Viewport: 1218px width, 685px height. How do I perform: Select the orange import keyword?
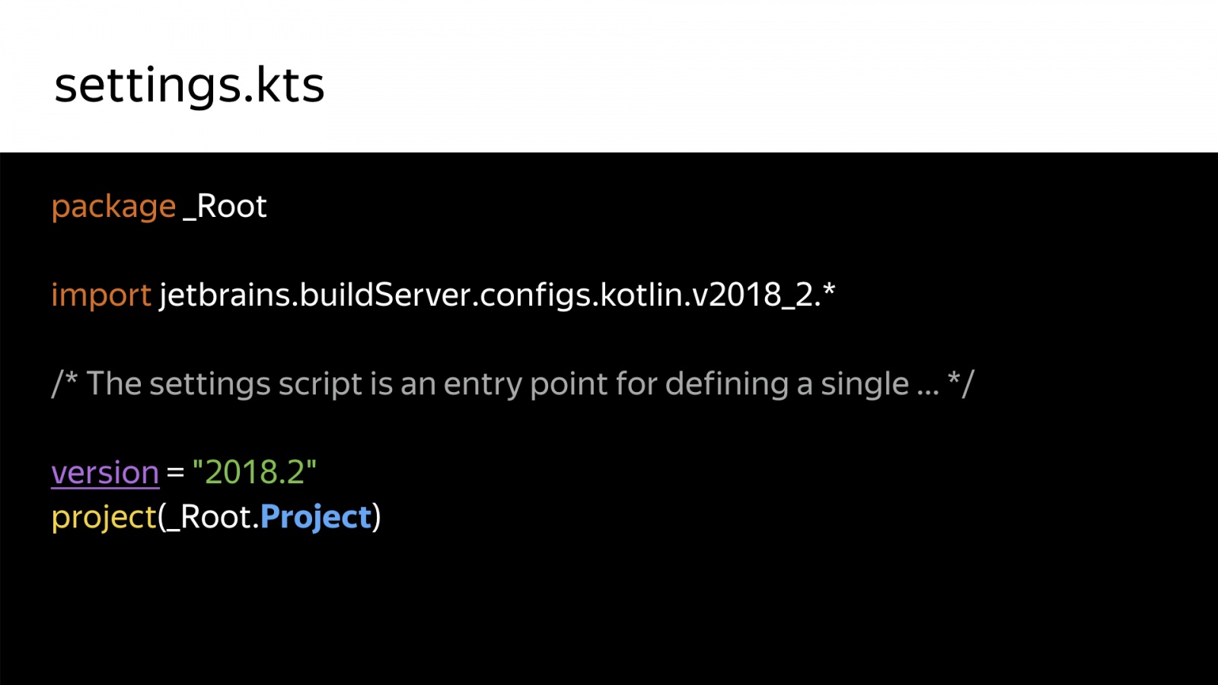(101, 295)
